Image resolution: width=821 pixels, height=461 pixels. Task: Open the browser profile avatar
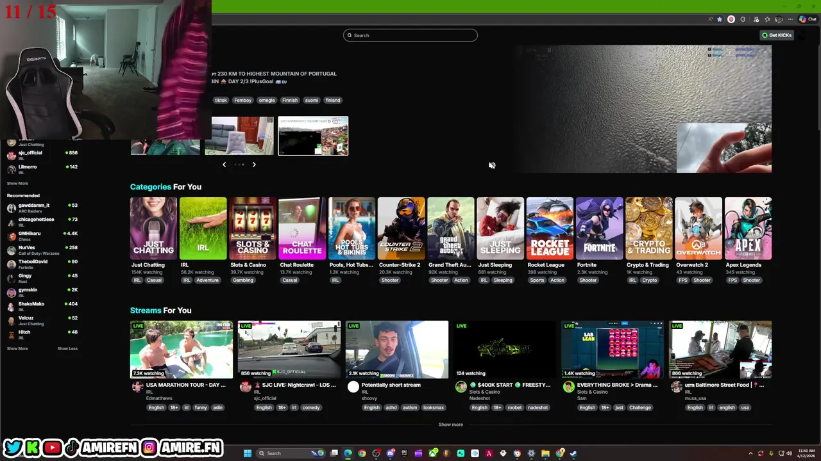(x=779, y=19)
